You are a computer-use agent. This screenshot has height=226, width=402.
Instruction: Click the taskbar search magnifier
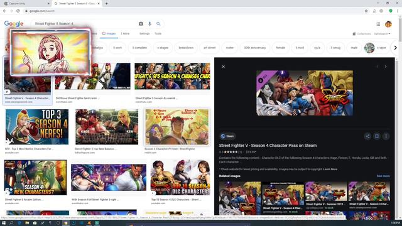pos(11,223)
